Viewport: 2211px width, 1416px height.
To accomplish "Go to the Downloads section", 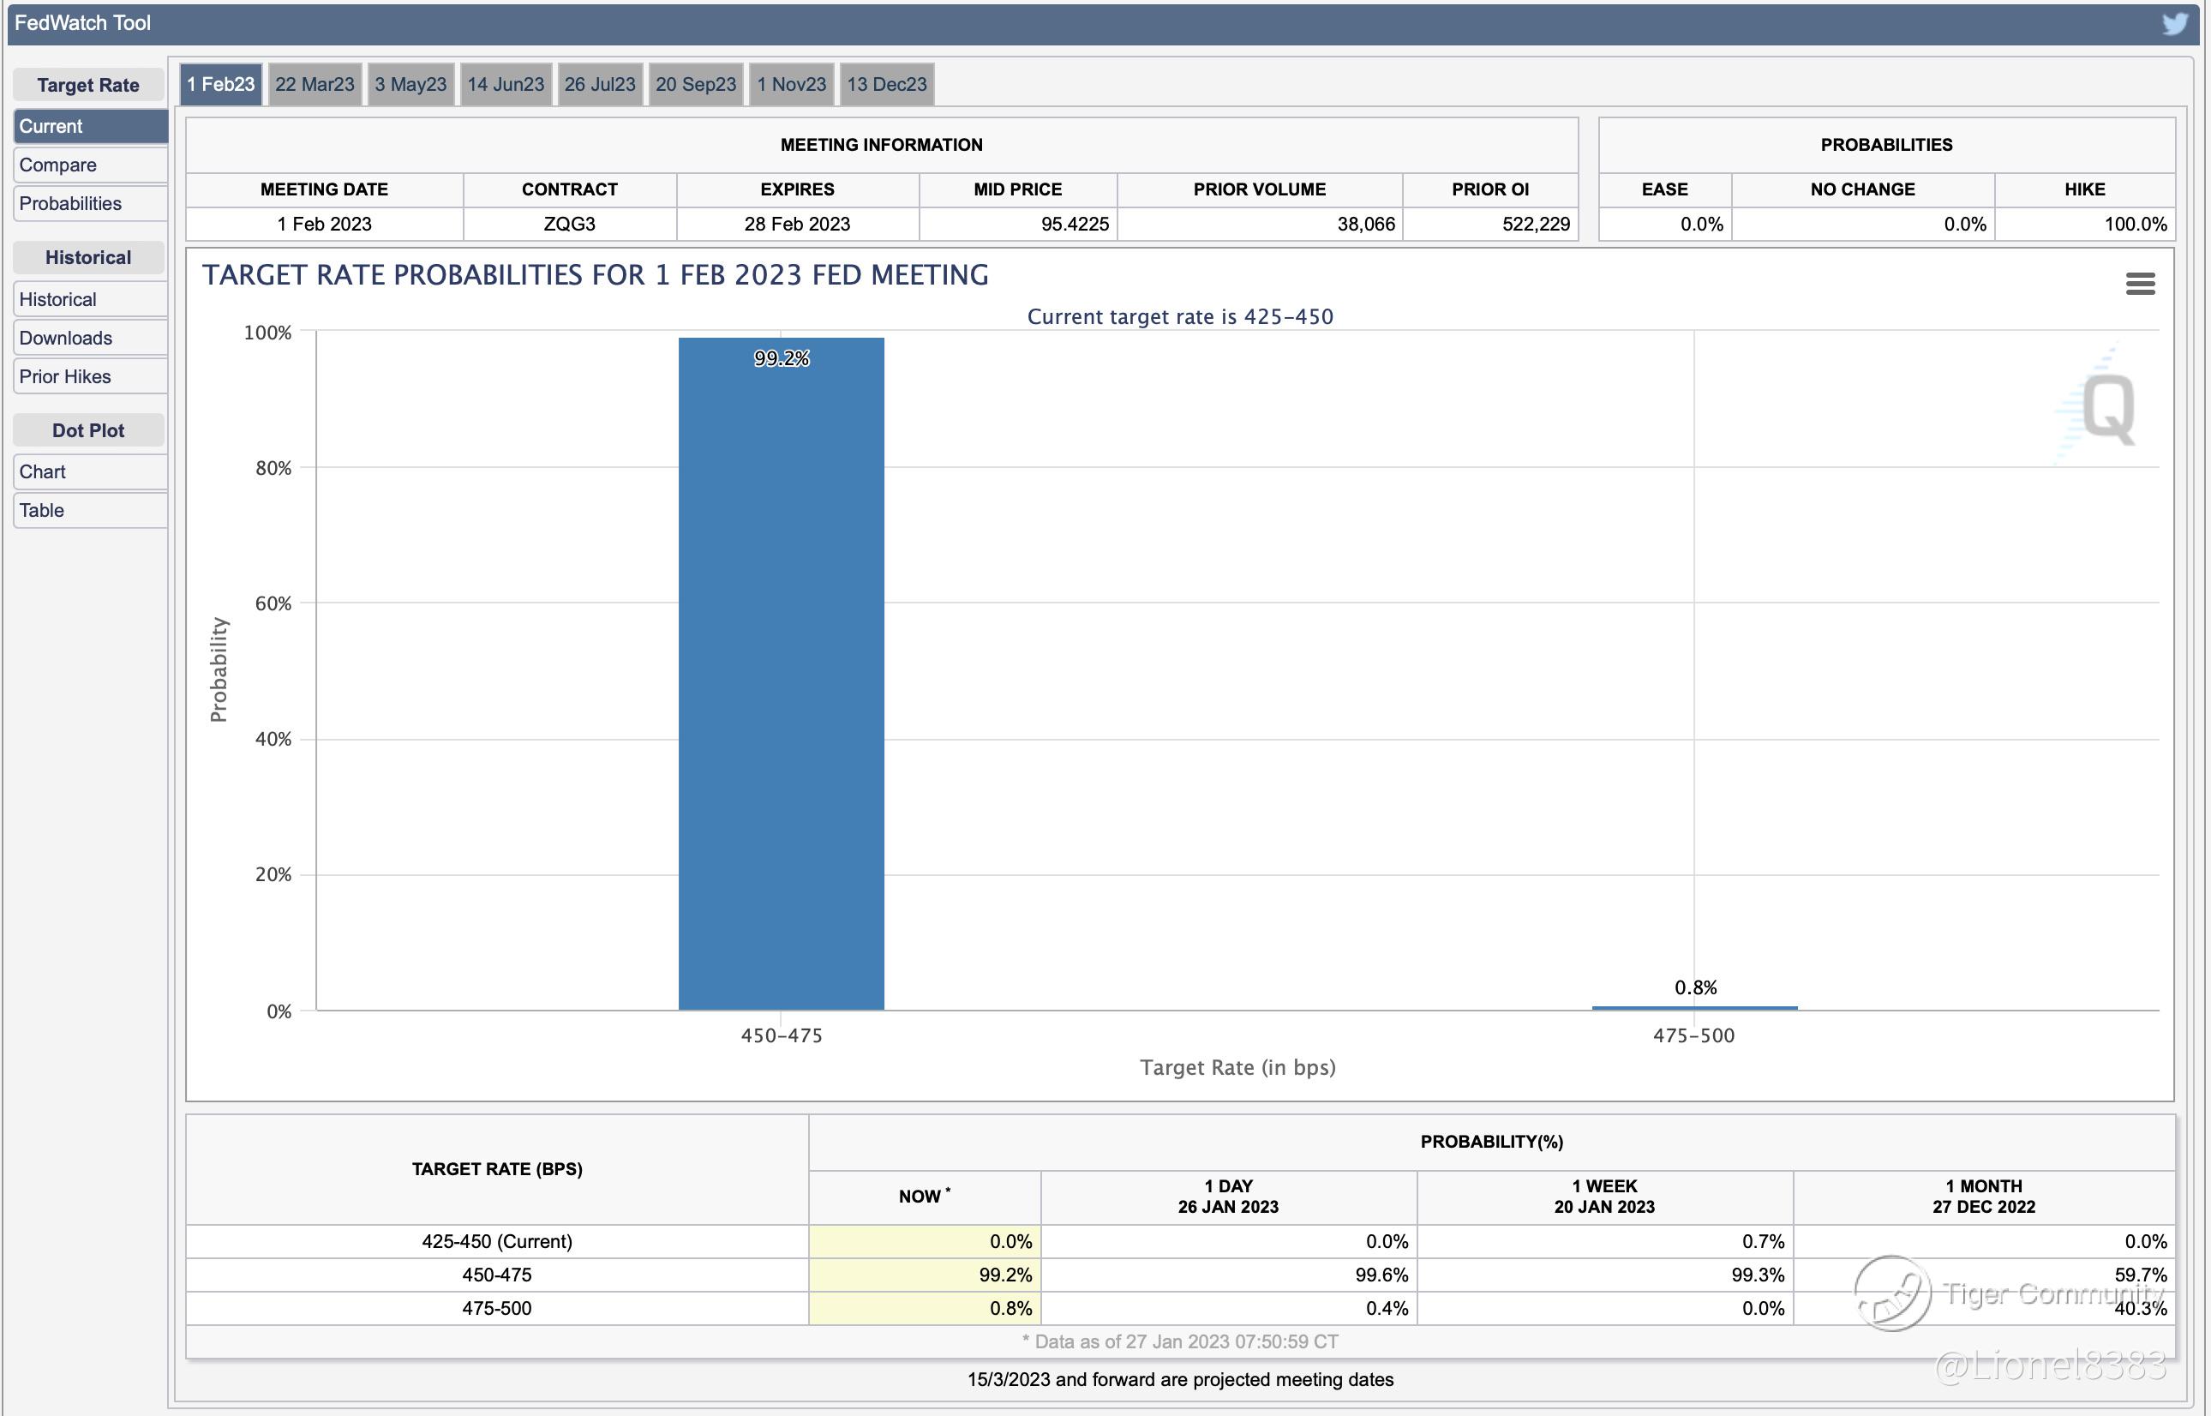I will click(x=90, y=339).
